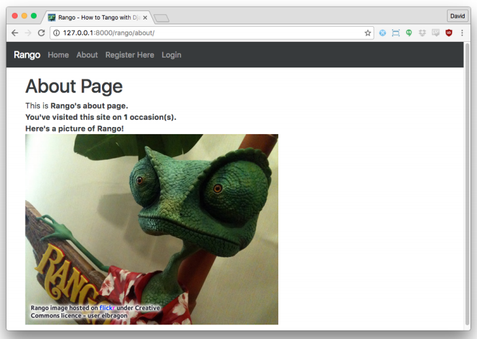Click the address bar showing 127.0.0.1:8000/rango/about/
Screen dimensions: 477x339
(212, 33)
